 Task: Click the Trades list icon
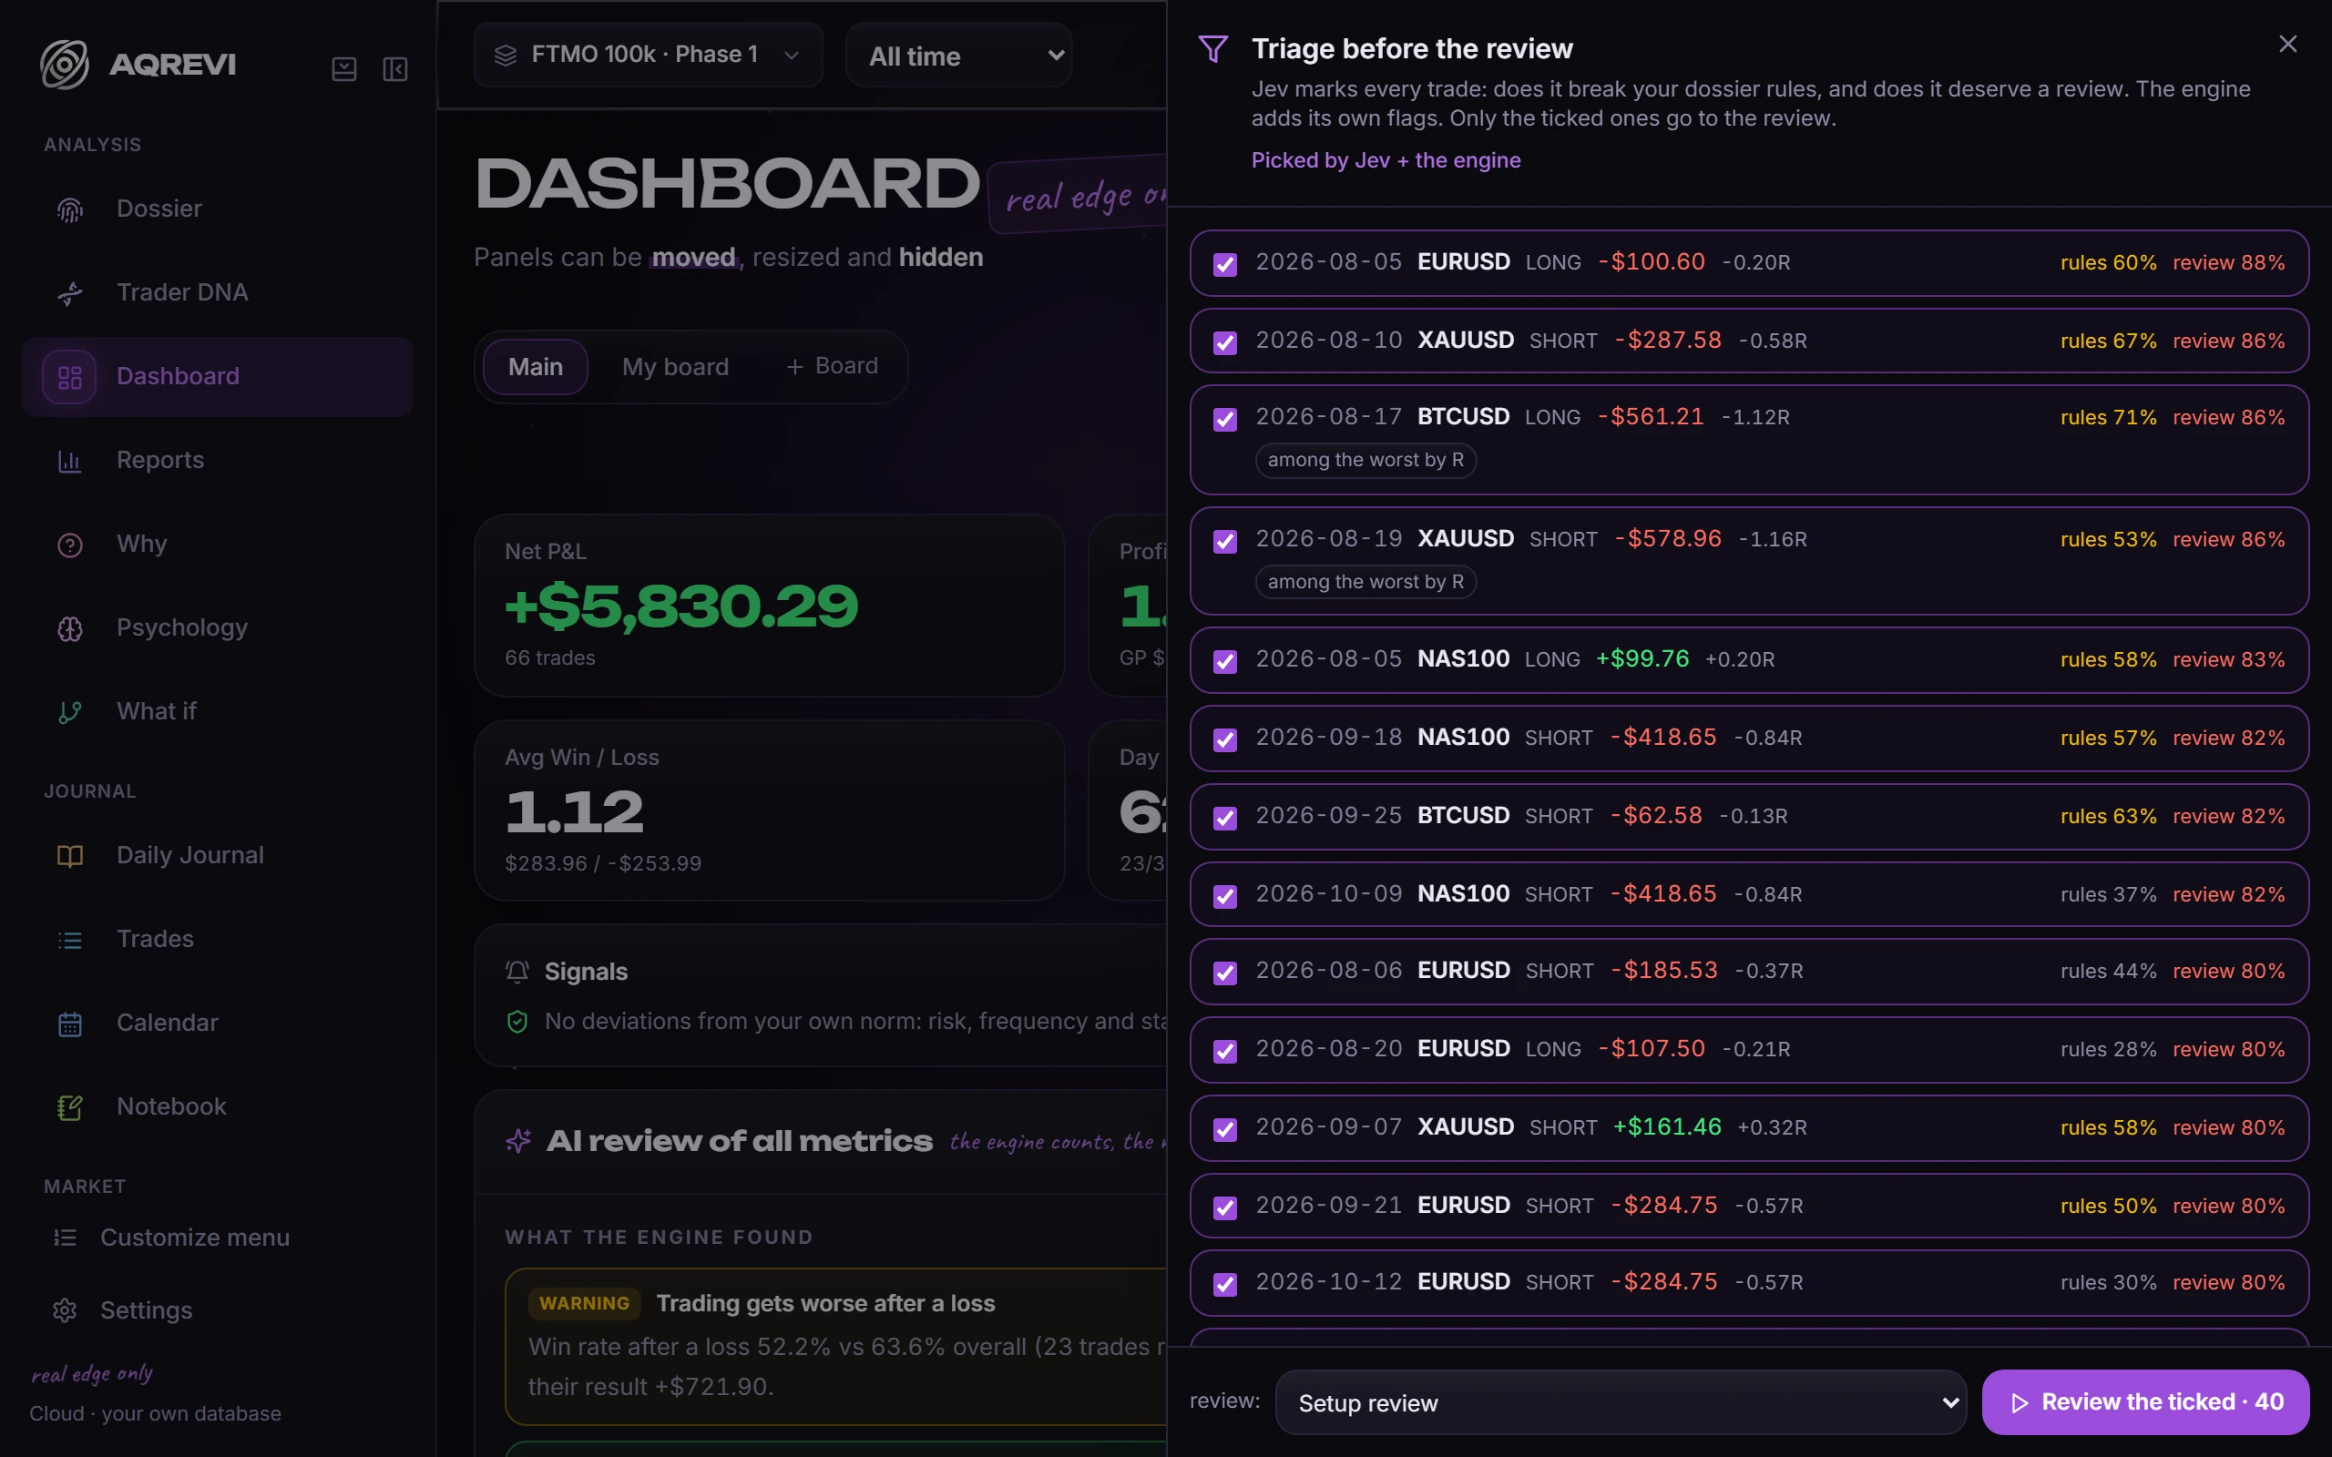coord(69,940)
